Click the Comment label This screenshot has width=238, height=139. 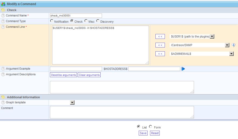point(7,108)
